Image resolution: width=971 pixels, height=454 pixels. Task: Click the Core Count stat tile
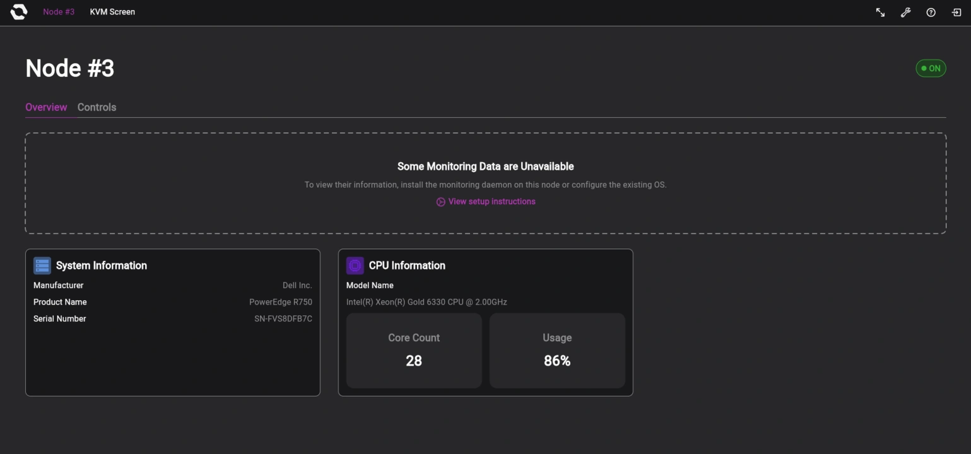(x=414, y=350)
